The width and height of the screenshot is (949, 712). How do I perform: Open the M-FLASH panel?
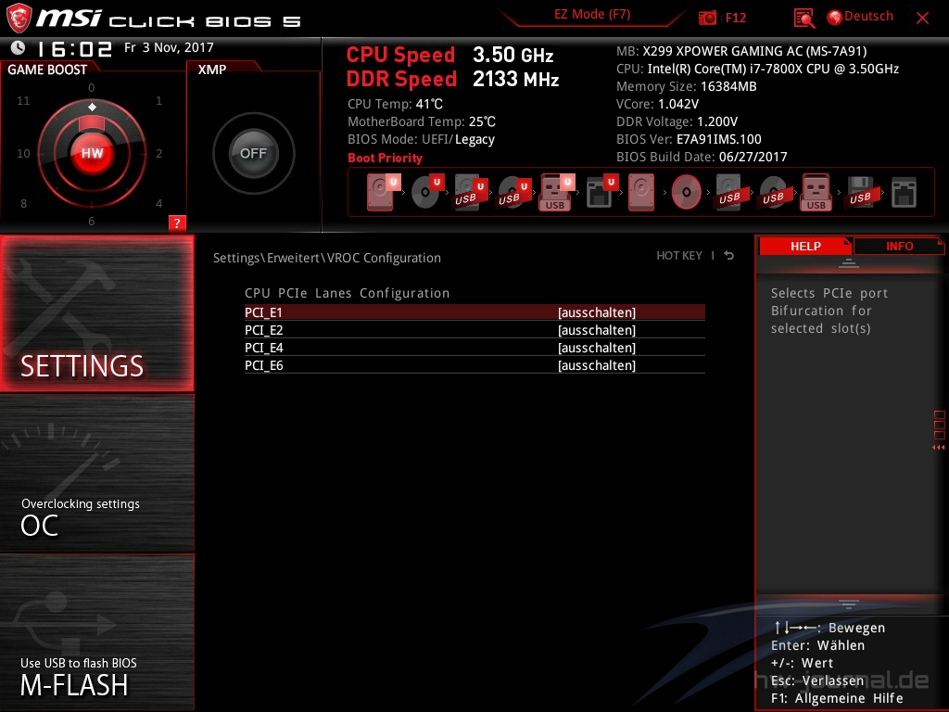pyautogui.click(x=96, y=632)
